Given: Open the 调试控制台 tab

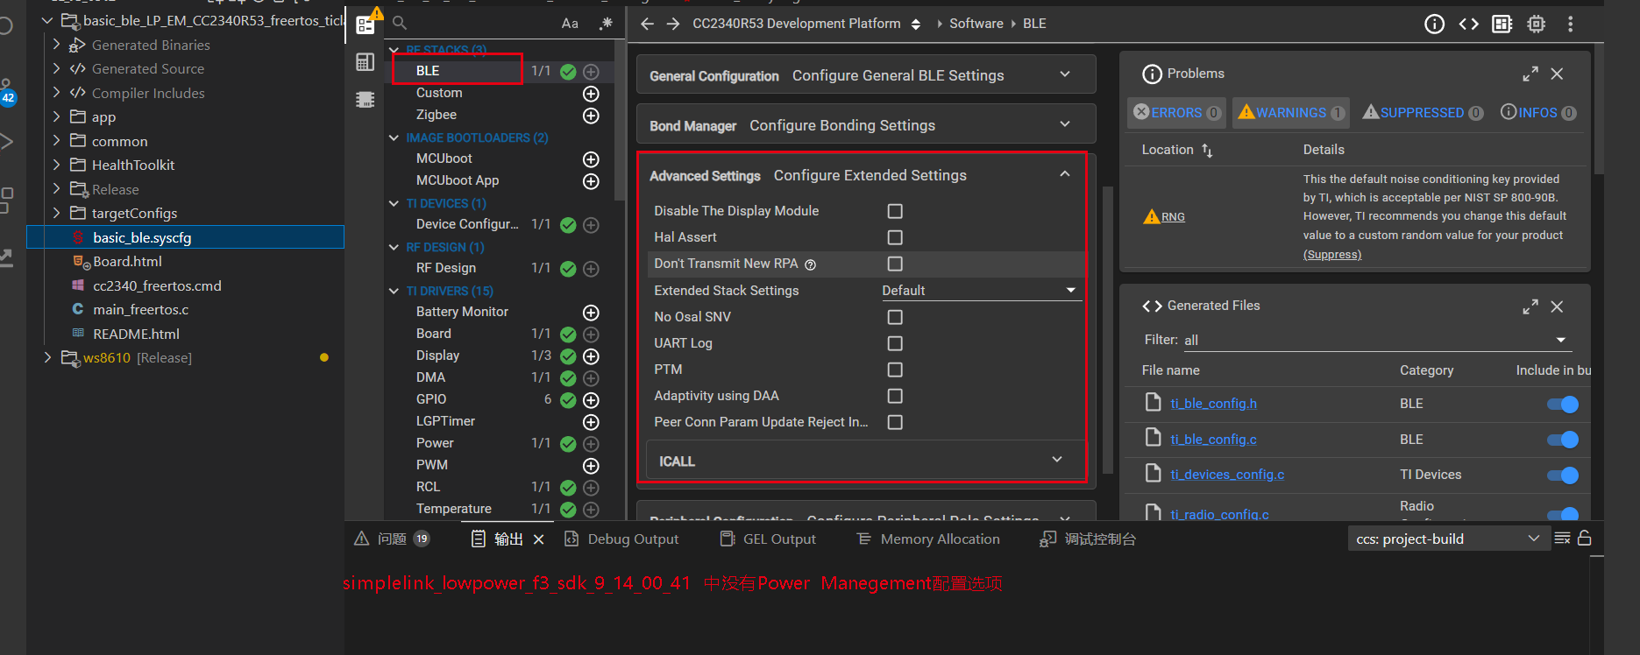Looking at the screenshot, I should coord(1088,539).
